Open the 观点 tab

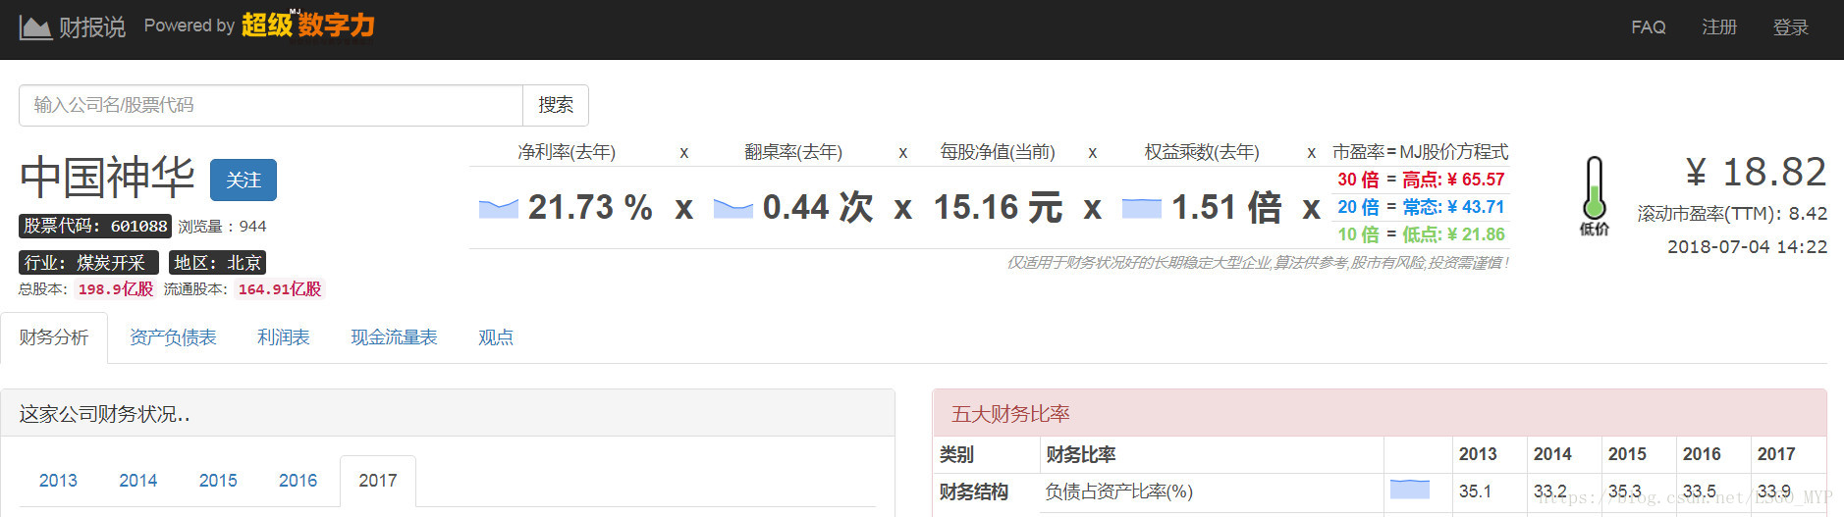[x=496, y=337]
